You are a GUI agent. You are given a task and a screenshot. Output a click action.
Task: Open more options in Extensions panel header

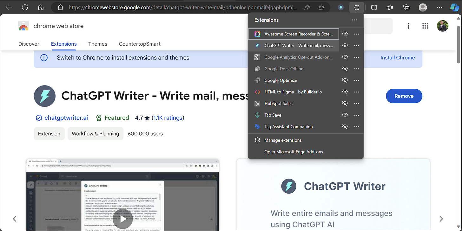click(x=354, y=20)
